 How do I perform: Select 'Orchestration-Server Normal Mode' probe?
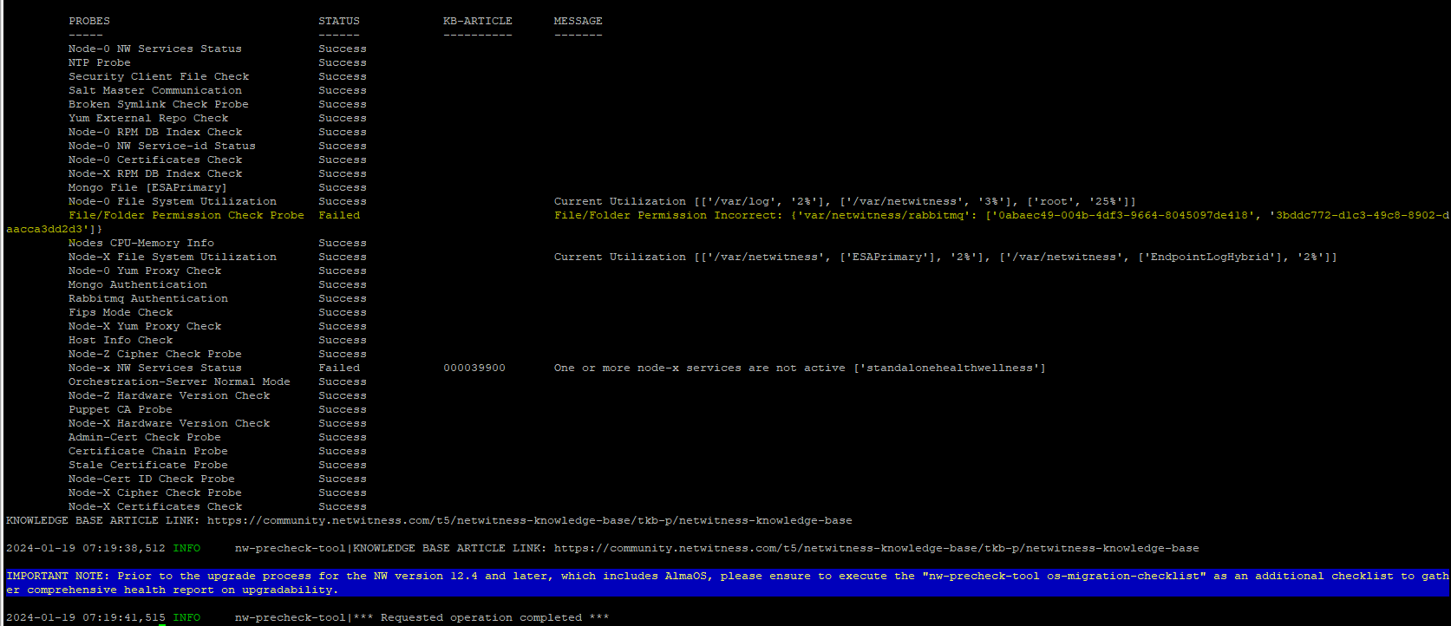[x=180, y=381]
